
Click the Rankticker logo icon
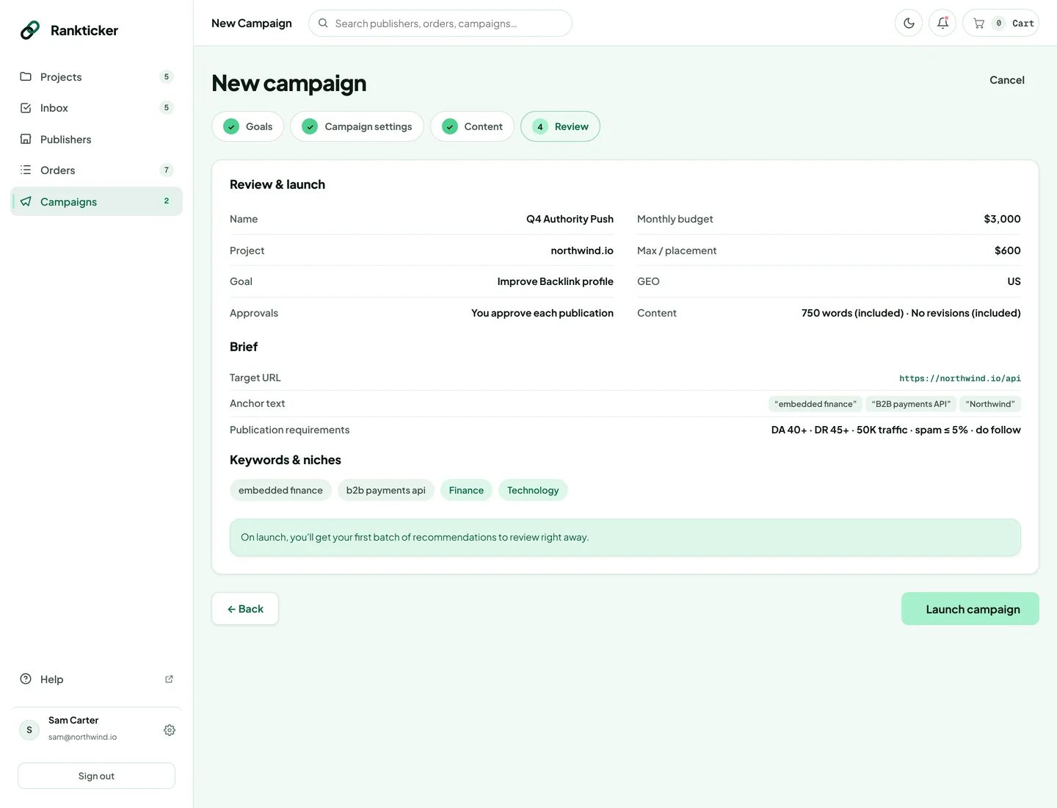pyautogui.click(x=30, y=30)
